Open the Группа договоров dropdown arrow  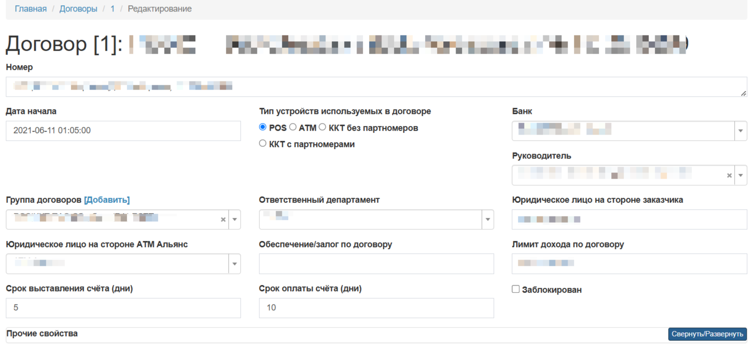click(x=235, y=220)
